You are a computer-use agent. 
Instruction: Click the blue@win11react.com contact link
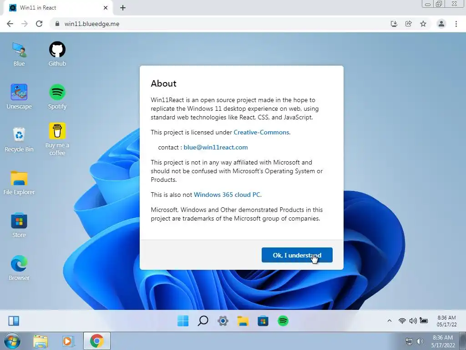click(215, 147)
